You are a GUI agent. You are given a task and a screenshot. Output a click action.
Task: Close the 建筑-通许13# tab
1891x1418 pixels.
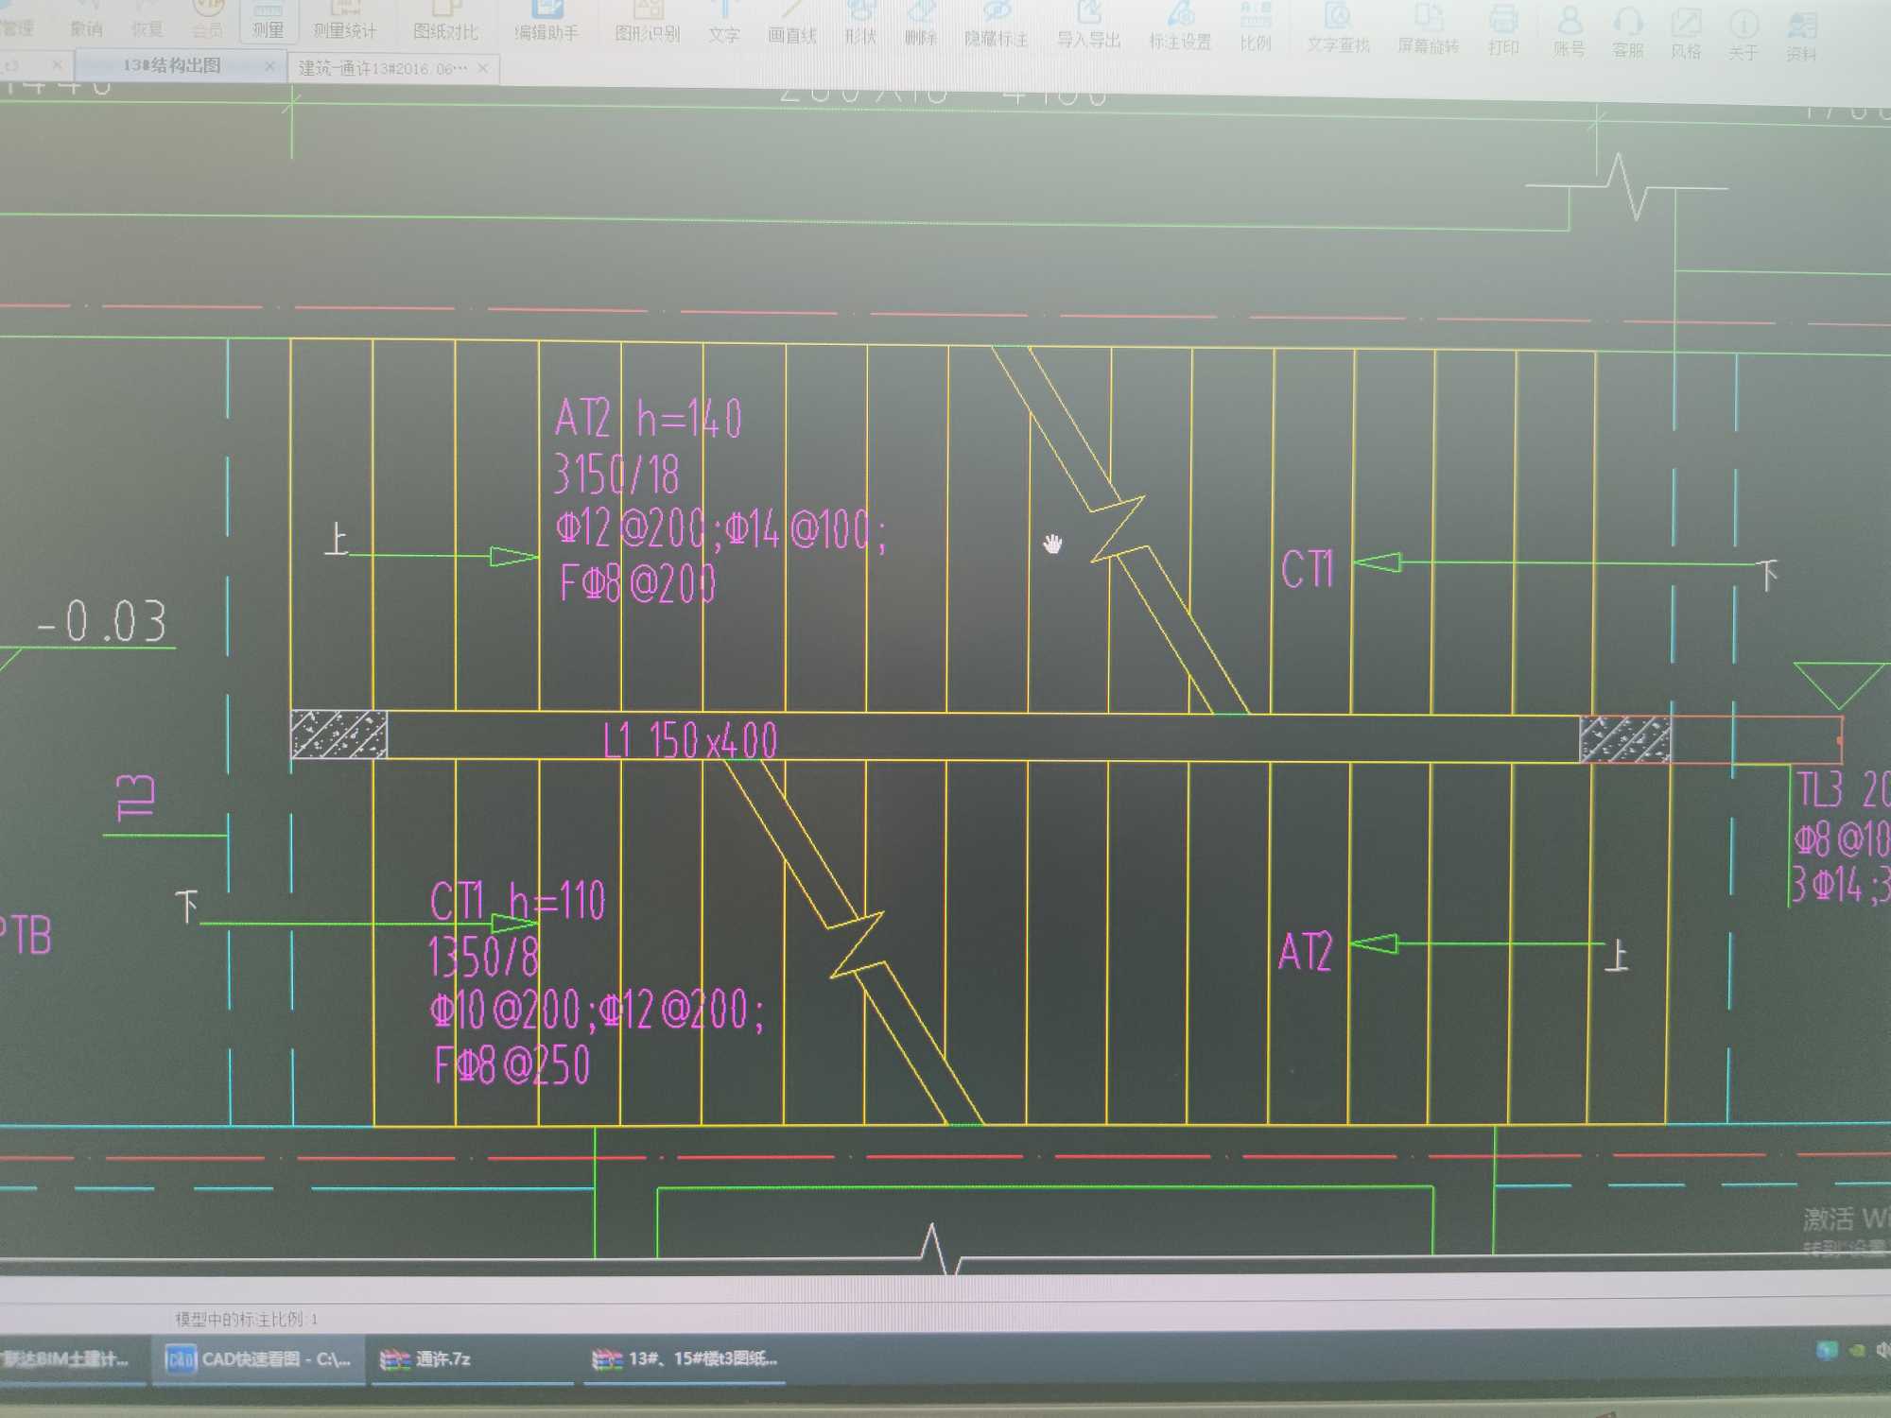[x=483, y=68]
